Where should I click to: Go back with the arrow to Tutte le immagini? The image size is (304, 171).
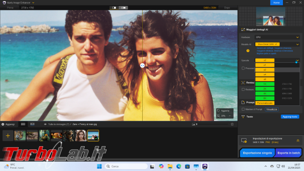45,124
